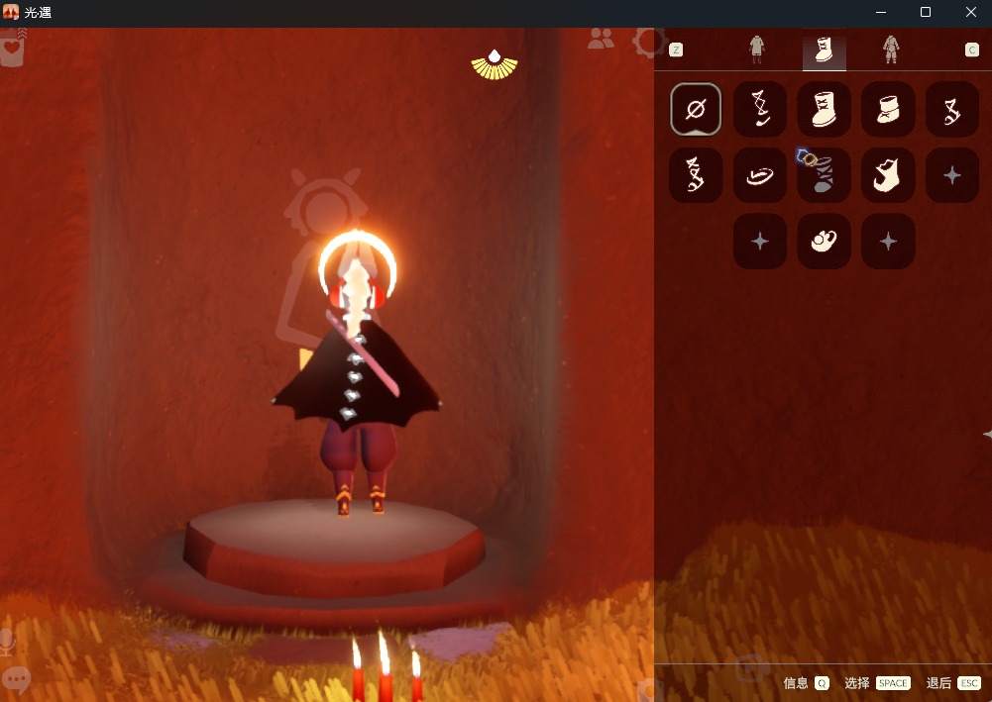Open the chat speech bubble
The width and height of the screenshot is (992, 702).
[x=17, y=680]
